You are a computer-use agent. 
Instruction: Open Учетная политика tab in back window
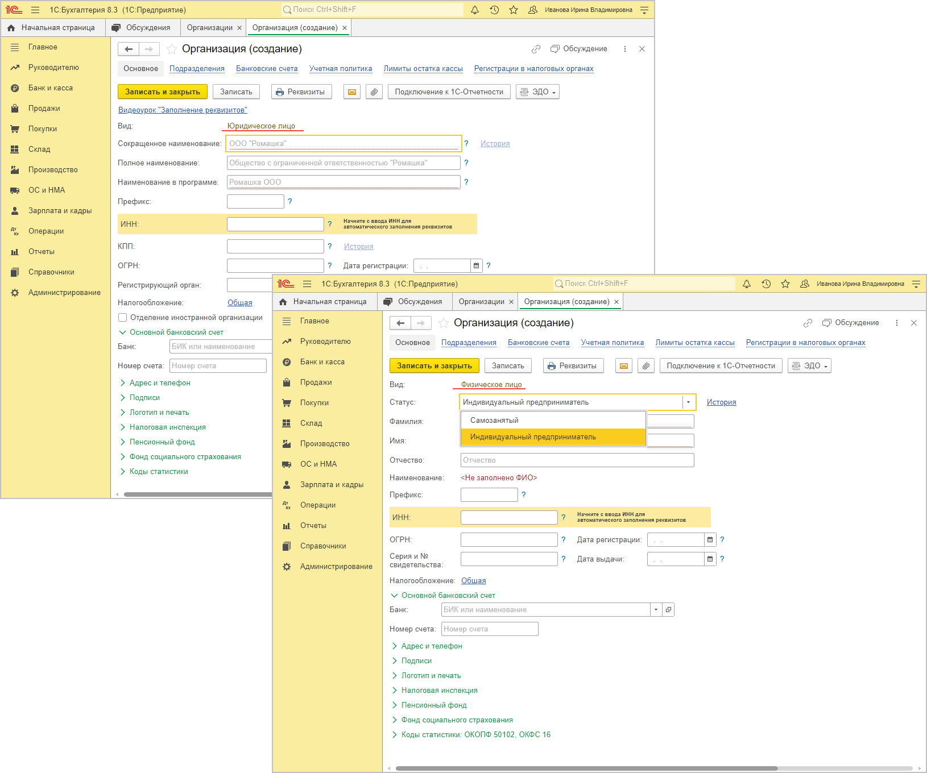[341, 68]
